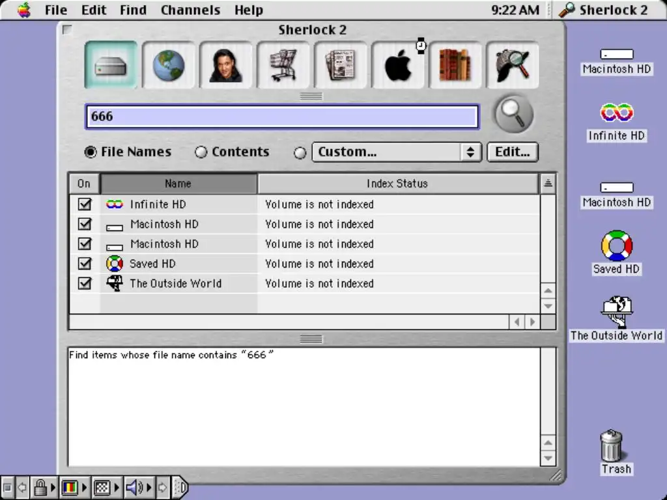Click volume list scroll down arrow
Viewport: 667px width, 500px height.
tap(548, 306)
